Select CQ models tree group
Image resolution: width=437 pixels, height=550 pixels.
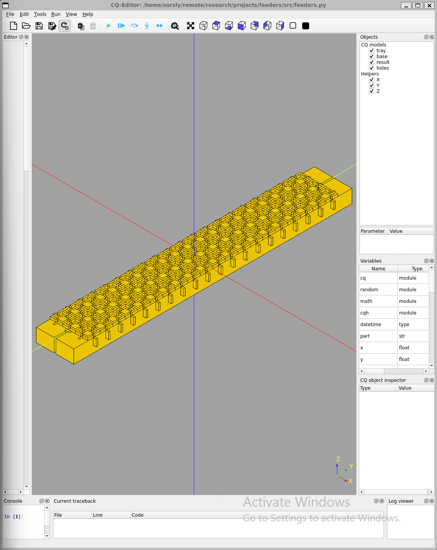tap(373, 45)
